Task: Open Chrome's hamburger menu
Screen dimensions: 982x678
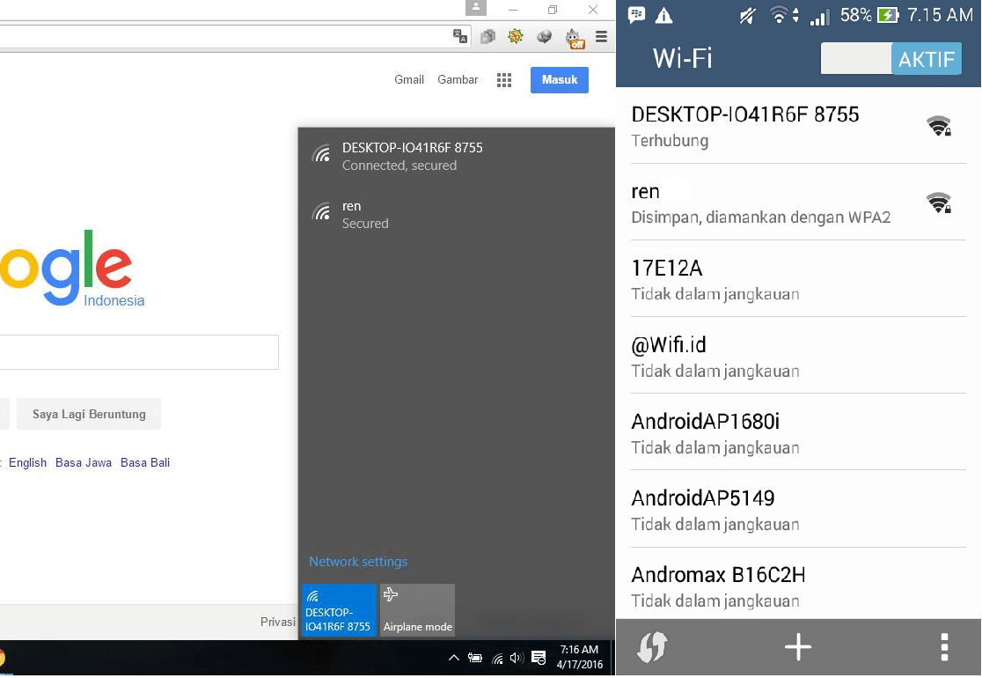Action: point(601,37)
